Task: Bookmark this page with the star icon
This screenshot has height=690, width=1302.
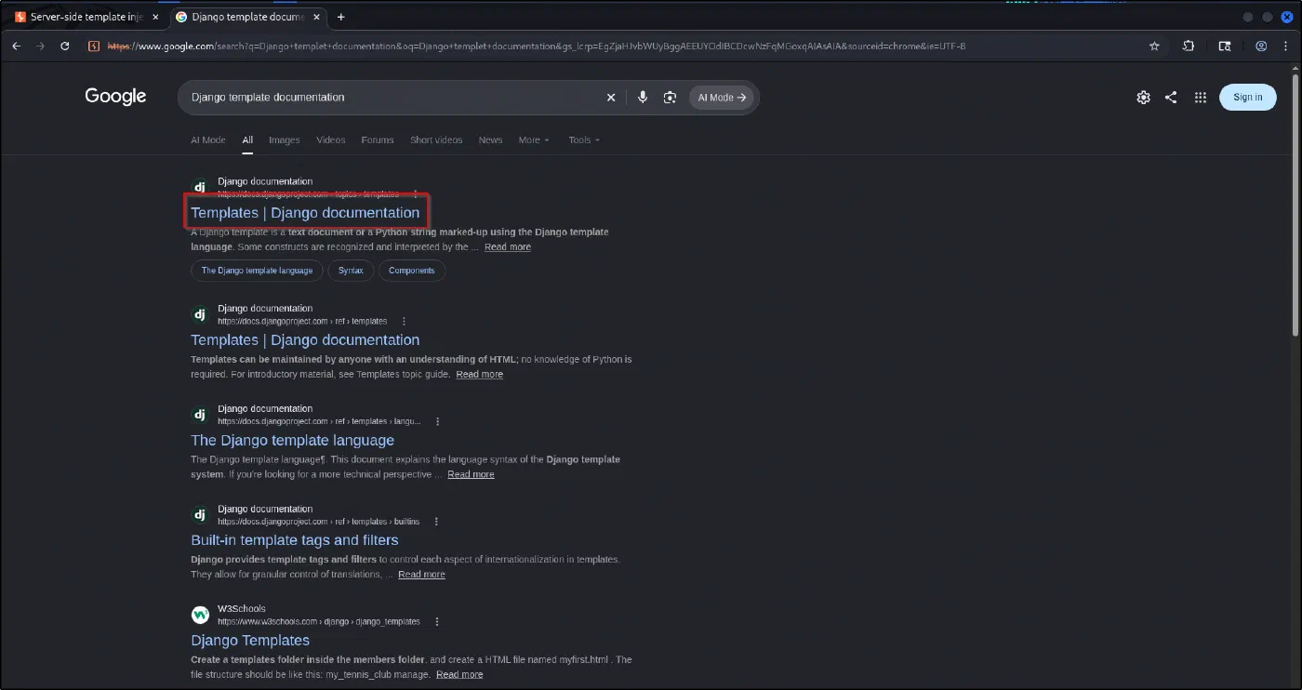Action: [1154, 46]
